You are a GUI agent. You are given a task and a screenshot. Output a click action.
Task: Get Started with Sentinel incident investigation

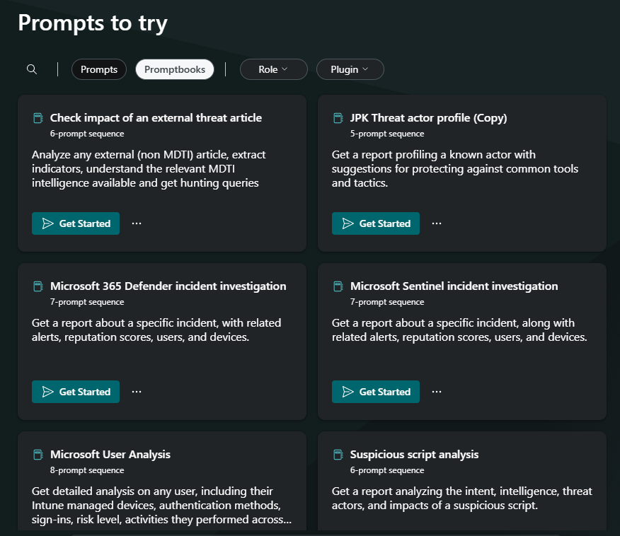376,392
